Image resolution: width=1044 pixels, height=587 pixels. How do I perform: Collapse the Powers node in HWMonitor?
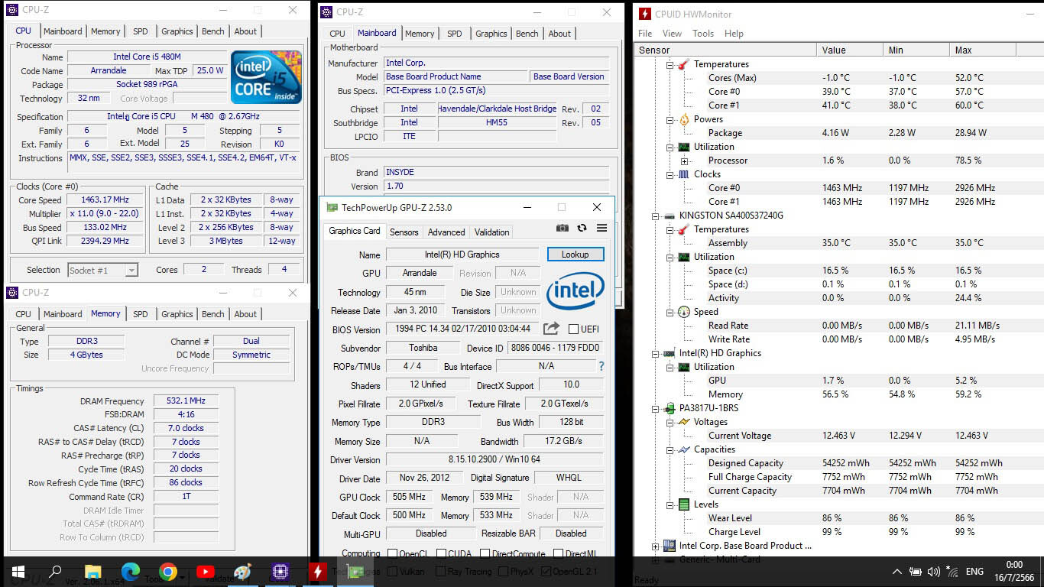click(670, 119)
